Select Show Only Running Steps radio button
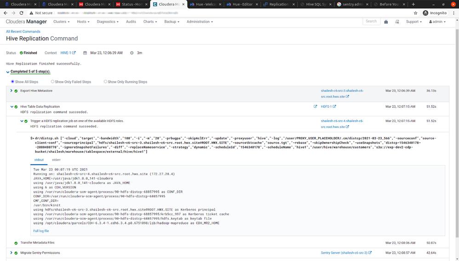This screenshot has height=261, width=459. [105, 82]
